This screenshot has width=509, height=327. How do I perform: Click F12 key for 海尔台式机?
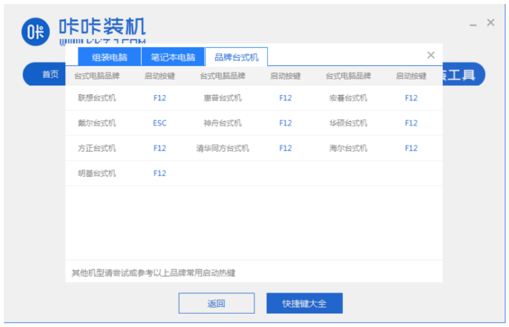point(411,148)
